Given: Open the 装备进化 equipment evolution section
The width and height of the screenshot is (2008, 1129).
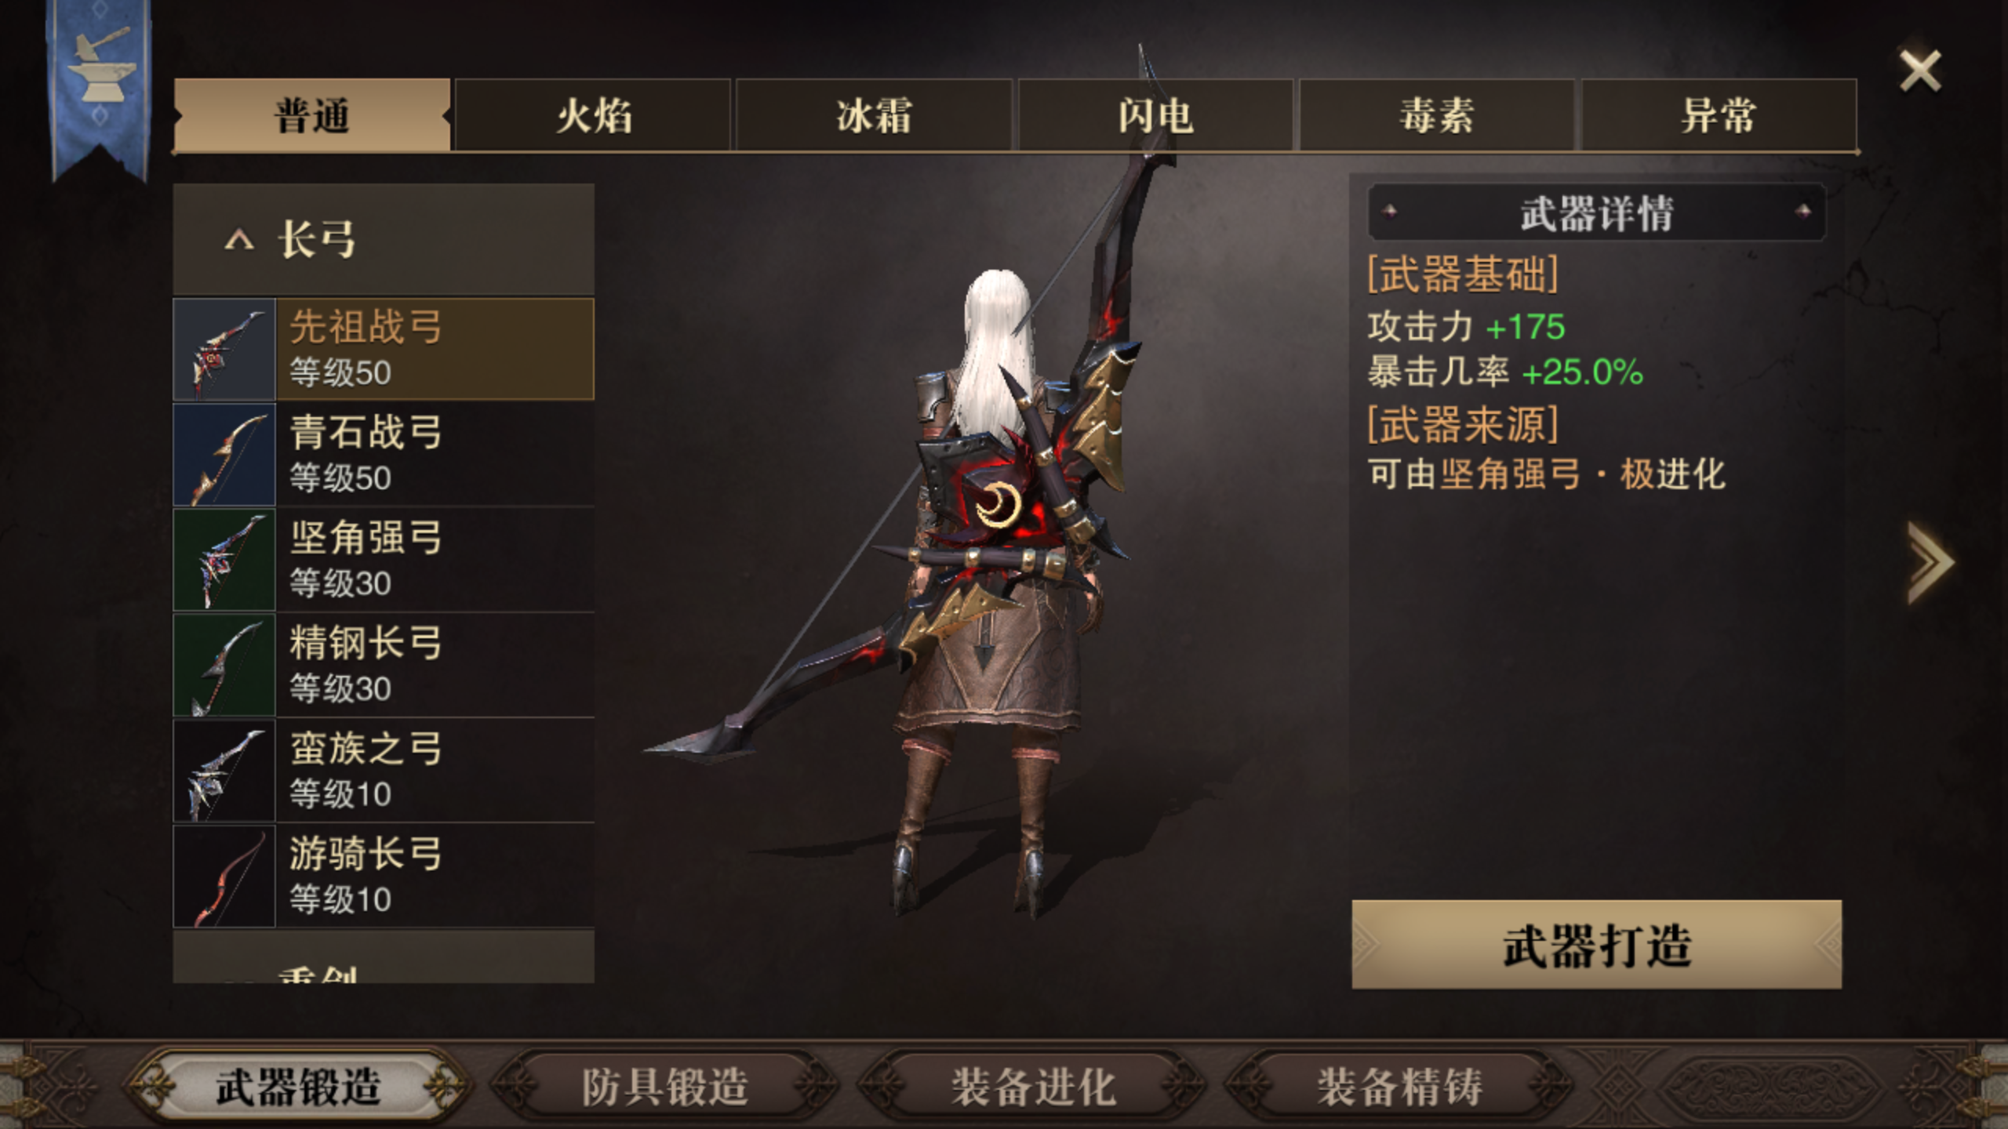Looking at the screenshot, I should 1033,1087.
